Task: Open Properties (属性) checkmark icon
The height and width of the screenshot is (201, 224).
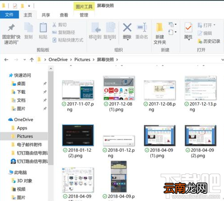Action: [x=188, y=28]
